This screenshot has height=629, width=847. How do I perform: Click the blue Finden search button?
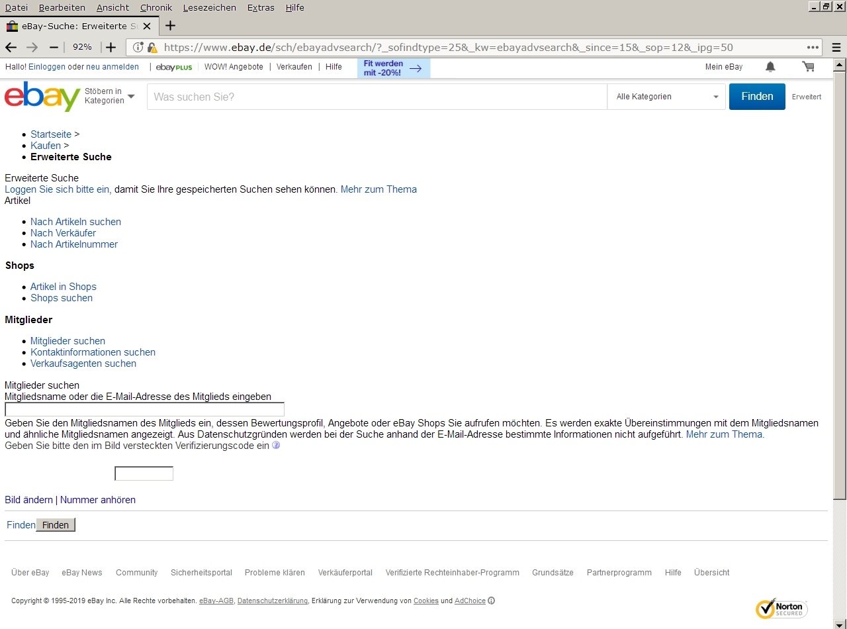coord(757,97)
